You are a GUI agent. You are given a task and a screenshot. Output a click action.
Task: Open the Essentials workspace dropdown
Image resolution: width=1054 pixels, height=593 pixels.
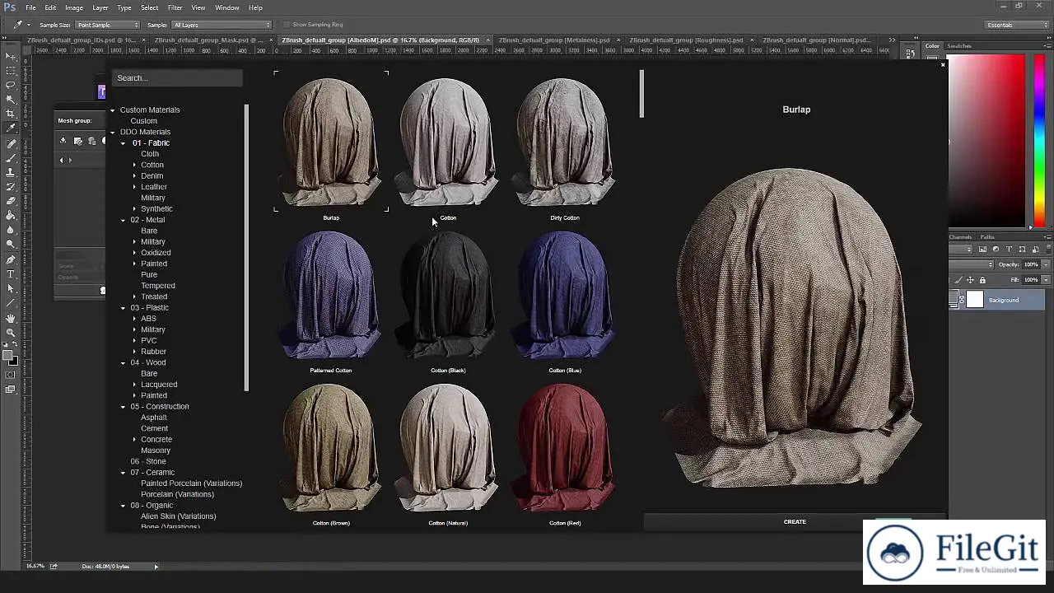(x=1017, y=25)
